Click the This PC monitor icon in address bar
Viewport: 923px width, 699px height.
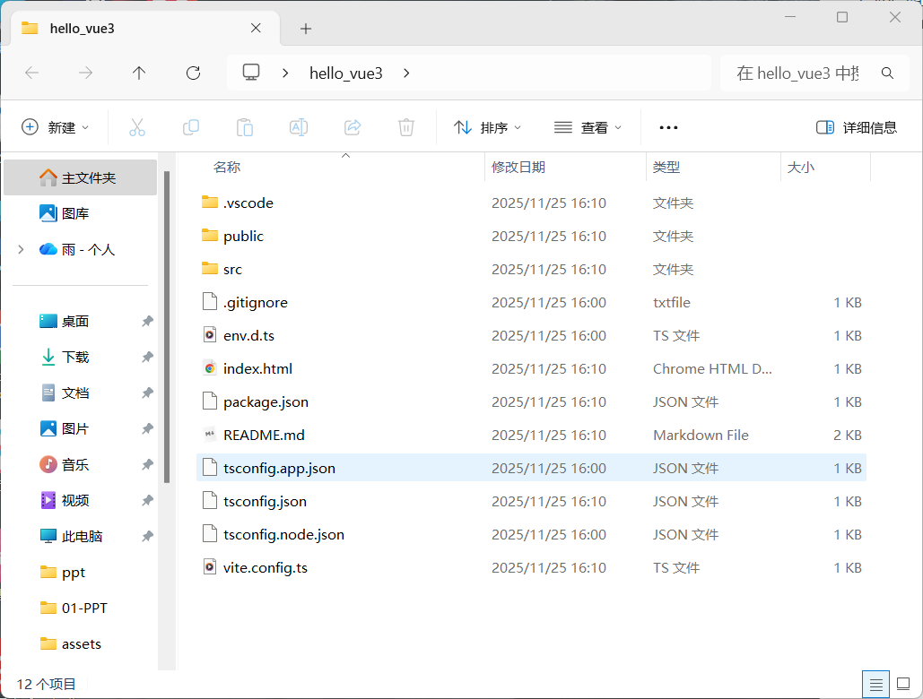251,73
